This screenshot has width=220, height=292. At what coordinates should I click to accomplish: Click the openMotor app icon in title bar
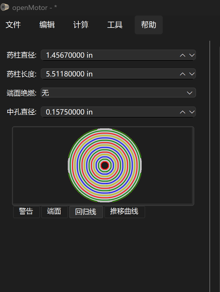(5, 7)
